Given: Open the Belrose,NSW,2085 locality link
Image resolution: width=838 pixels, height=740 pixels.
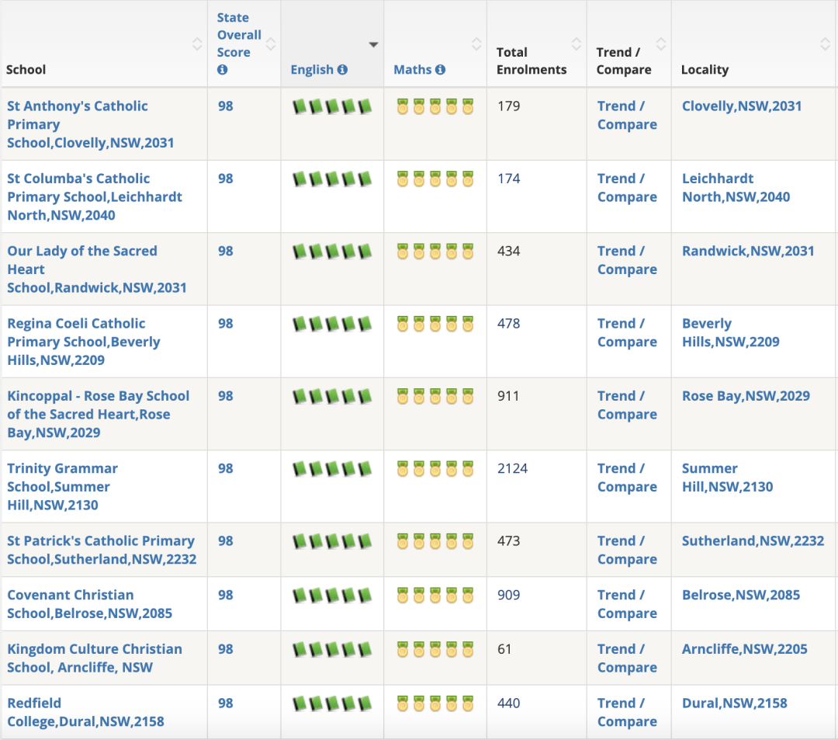Looking at the screenshot, I should 741,595.
